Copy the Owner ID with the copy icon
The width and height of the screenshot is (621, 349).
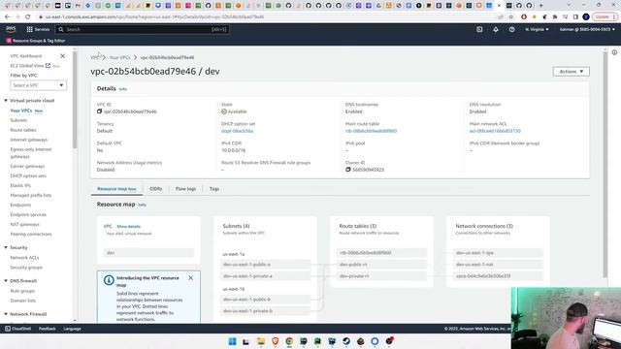(348, 170)
